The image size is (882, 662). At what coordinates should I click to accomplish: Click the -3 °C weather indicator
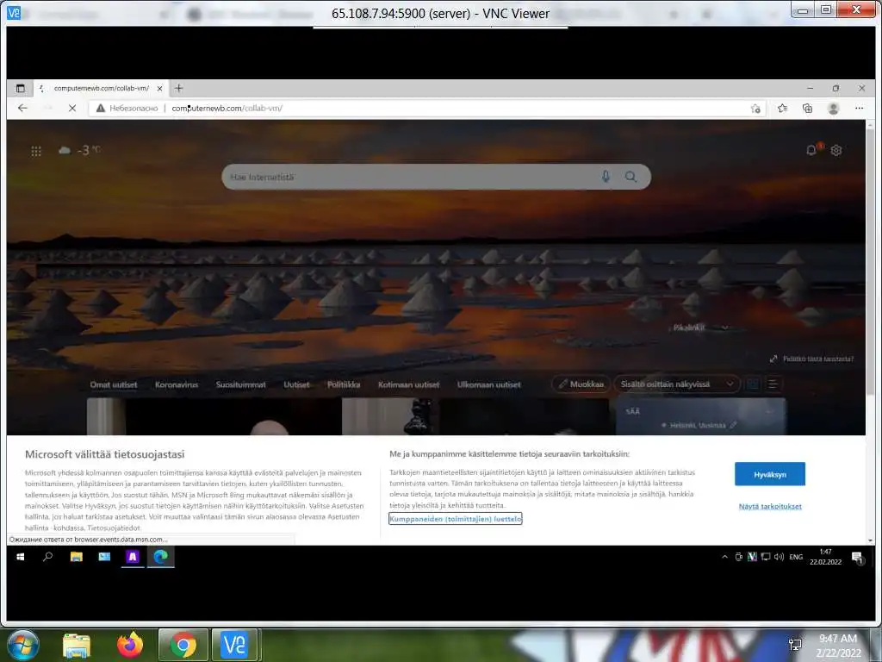(x=79, y=150)
